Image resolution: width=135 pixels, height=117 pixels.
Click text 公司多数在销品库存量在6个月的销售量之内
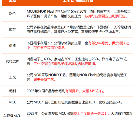click(x=60, y=27)
